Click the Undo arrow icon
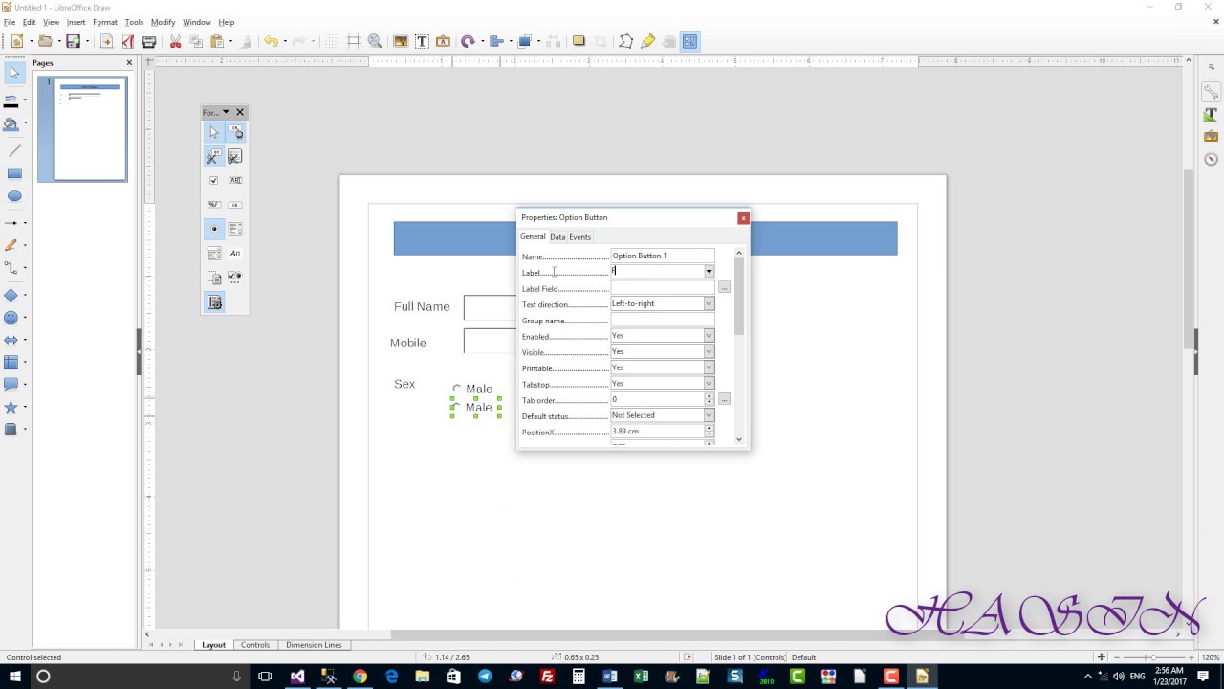This screenshot has height=689, width=1224. 271,41
